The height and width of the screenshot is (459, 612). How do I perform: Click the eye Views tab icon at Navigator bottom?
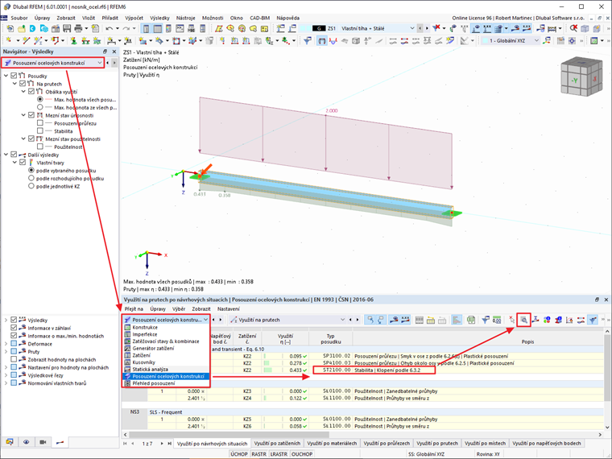click(x=26, y=442)
